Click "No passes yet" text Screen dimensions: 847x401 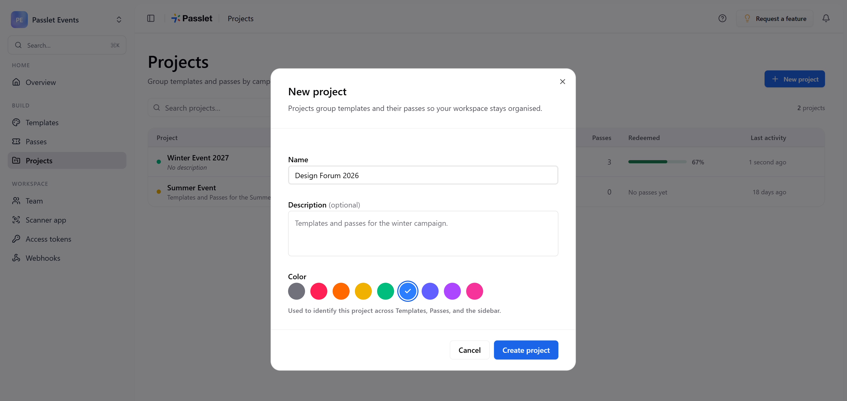647,192
